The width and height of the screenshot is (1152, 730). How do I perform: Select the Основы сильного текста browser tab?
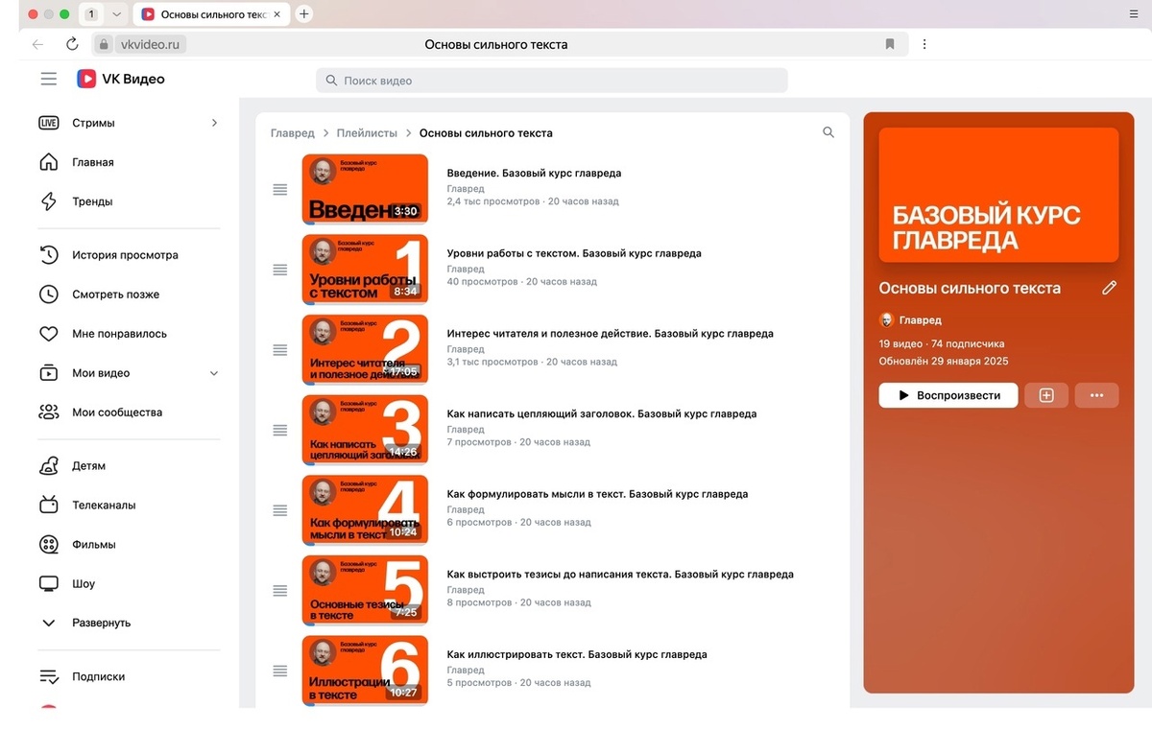pos(211,14)
